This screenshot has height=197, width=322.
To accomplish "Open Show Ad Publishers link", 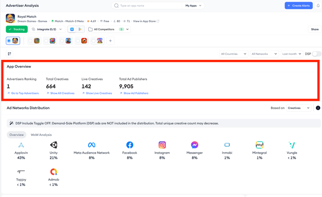I will 134,93.
